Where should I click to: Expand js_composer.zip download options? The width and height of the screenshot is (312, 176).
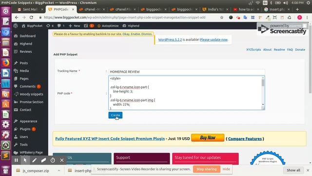59,171
